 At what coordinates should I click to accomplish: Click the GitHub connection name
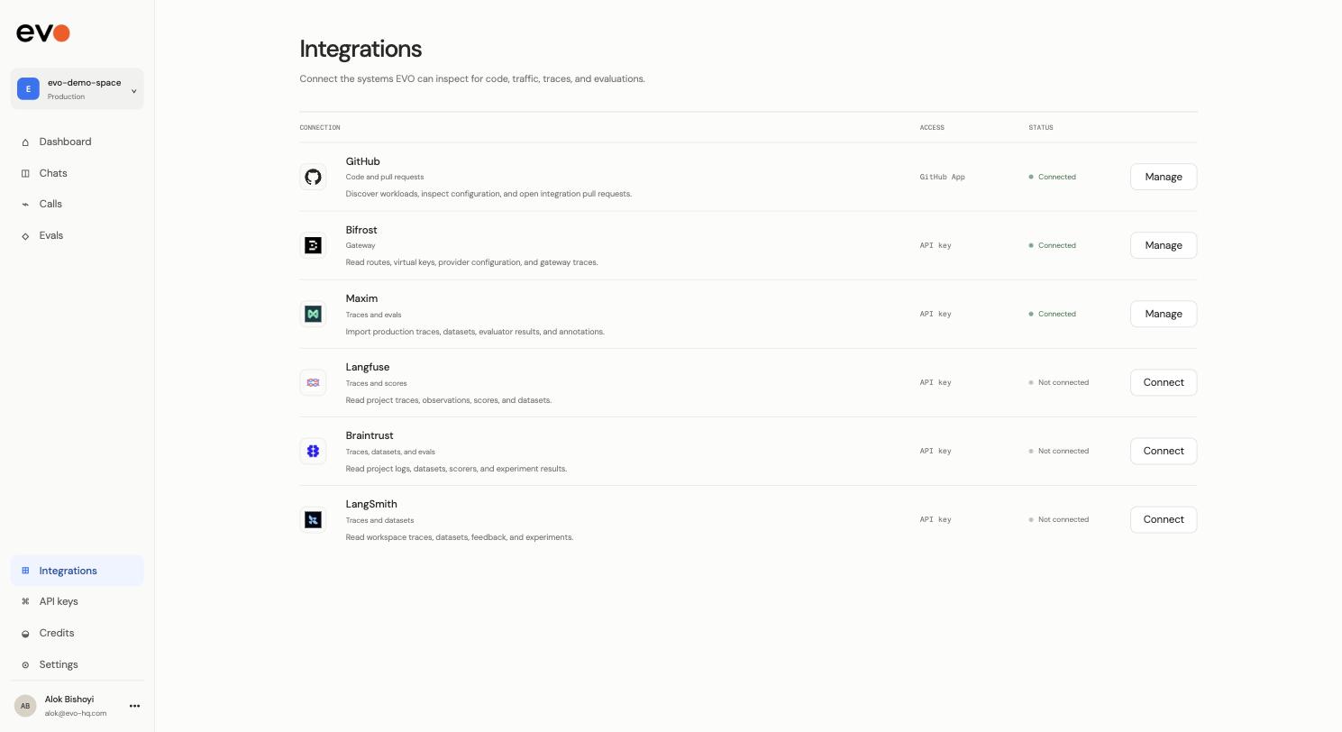[362, 161]
